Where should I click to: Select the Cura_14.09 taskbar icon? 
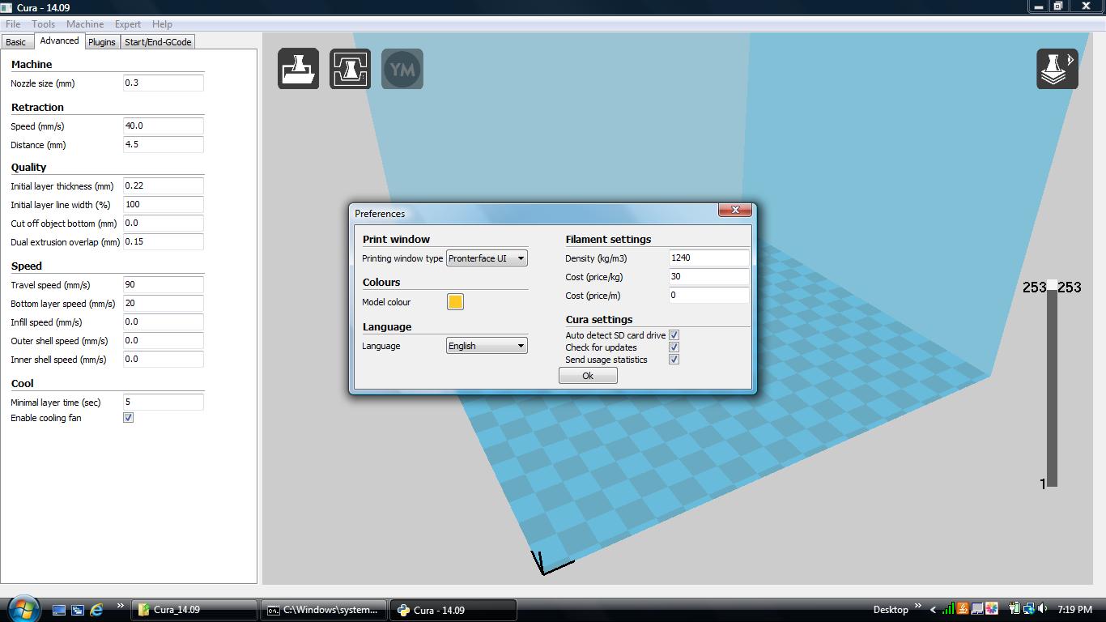(x=194, y=609)
